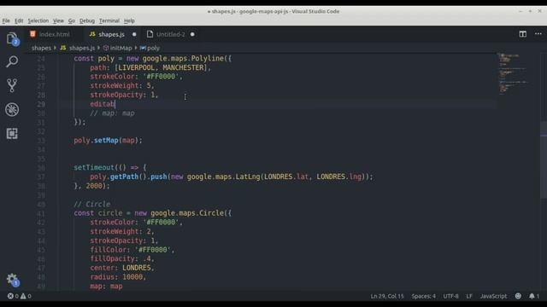Click the poly breadcrumb
The width and height of the screenshot is (547, 307).
point(150,48)
